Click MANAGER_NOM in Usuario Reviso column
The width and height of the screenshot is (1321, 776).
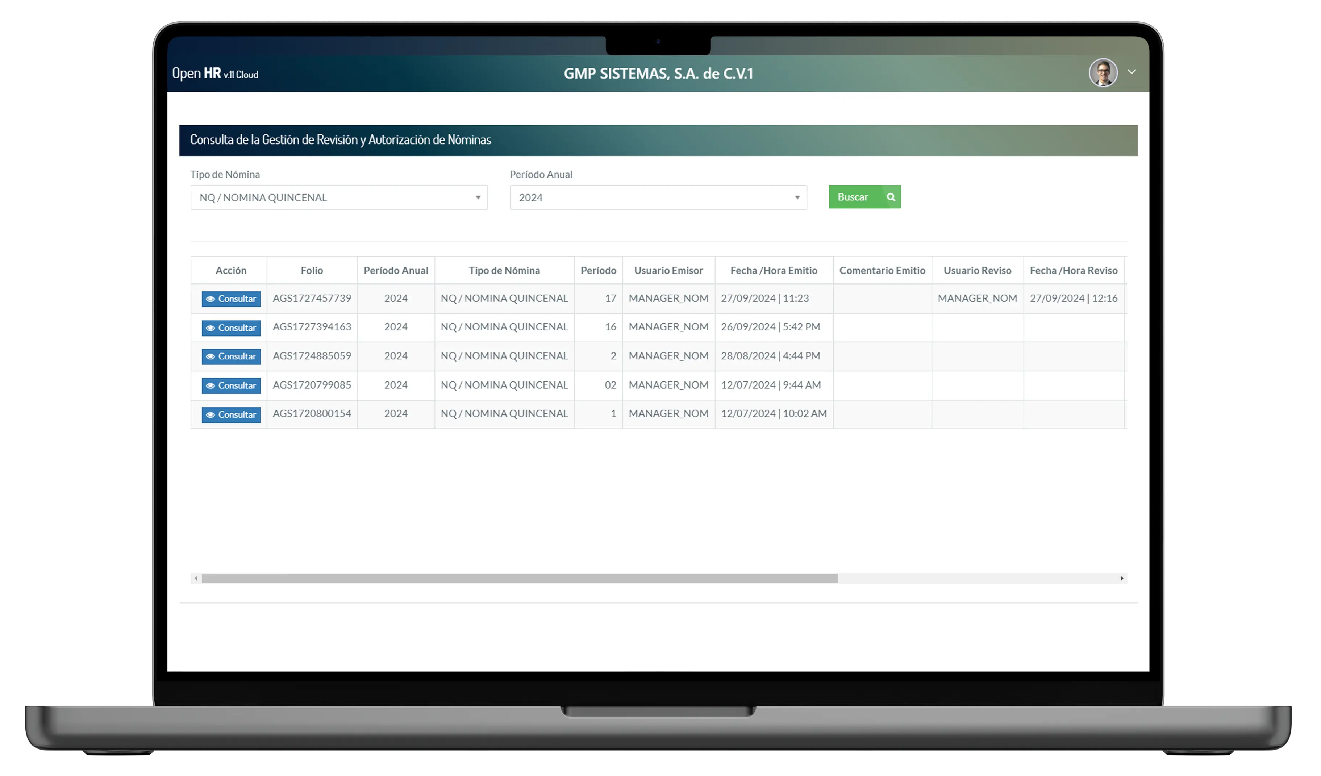(x=977, y=299)
